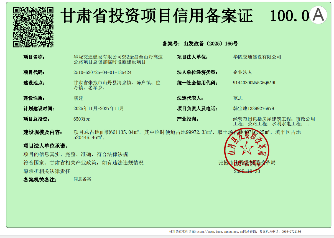Click the 项目法人单位承诺 heading
The width and height of the screenshot is (334, 238).
45,146
